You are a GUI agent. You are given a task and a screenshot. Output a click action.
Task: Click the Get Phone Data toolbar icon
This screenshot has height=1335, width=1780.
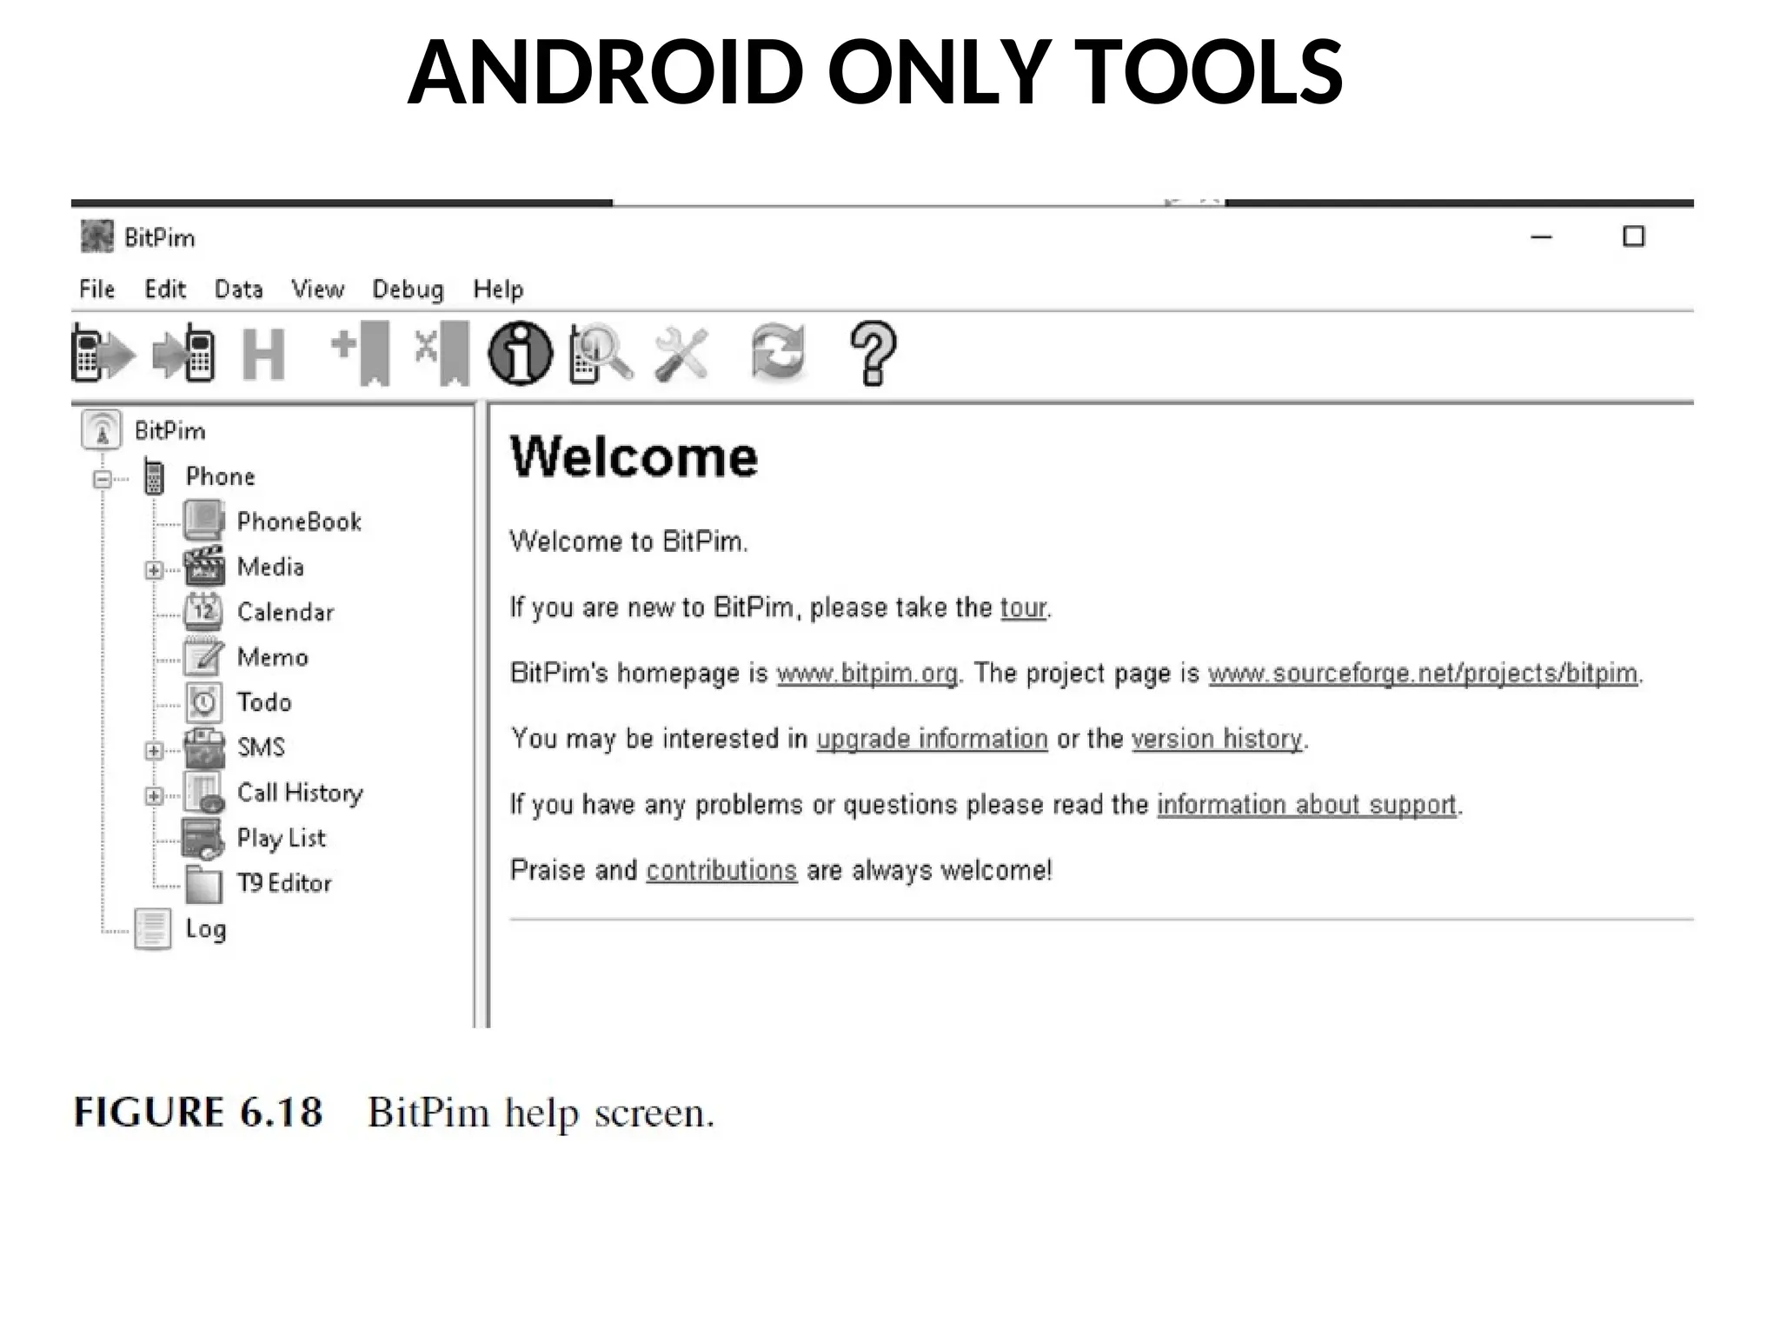pyautogui.click(x=103, y=353)
